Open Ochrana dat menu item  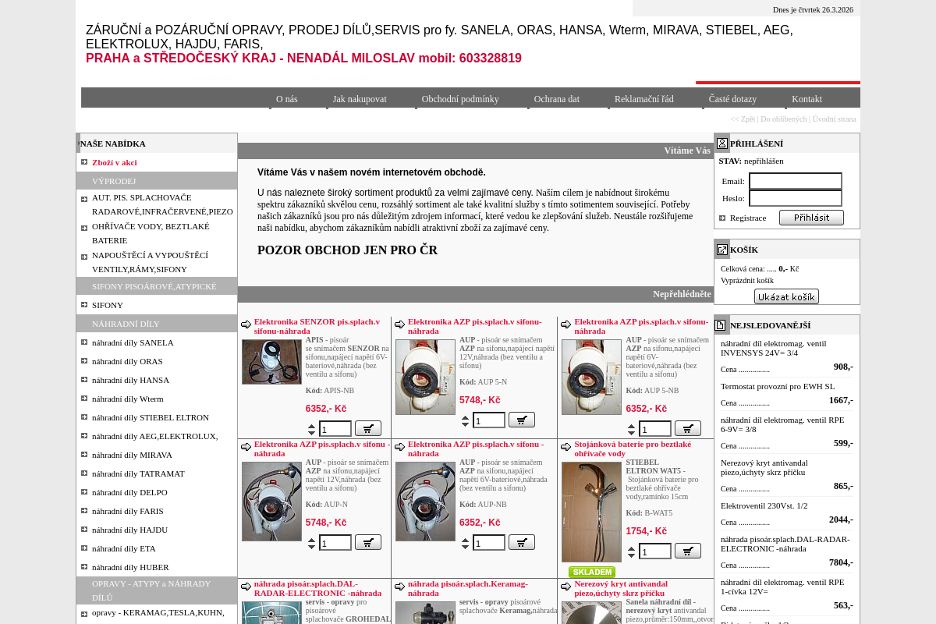[557, 99]
